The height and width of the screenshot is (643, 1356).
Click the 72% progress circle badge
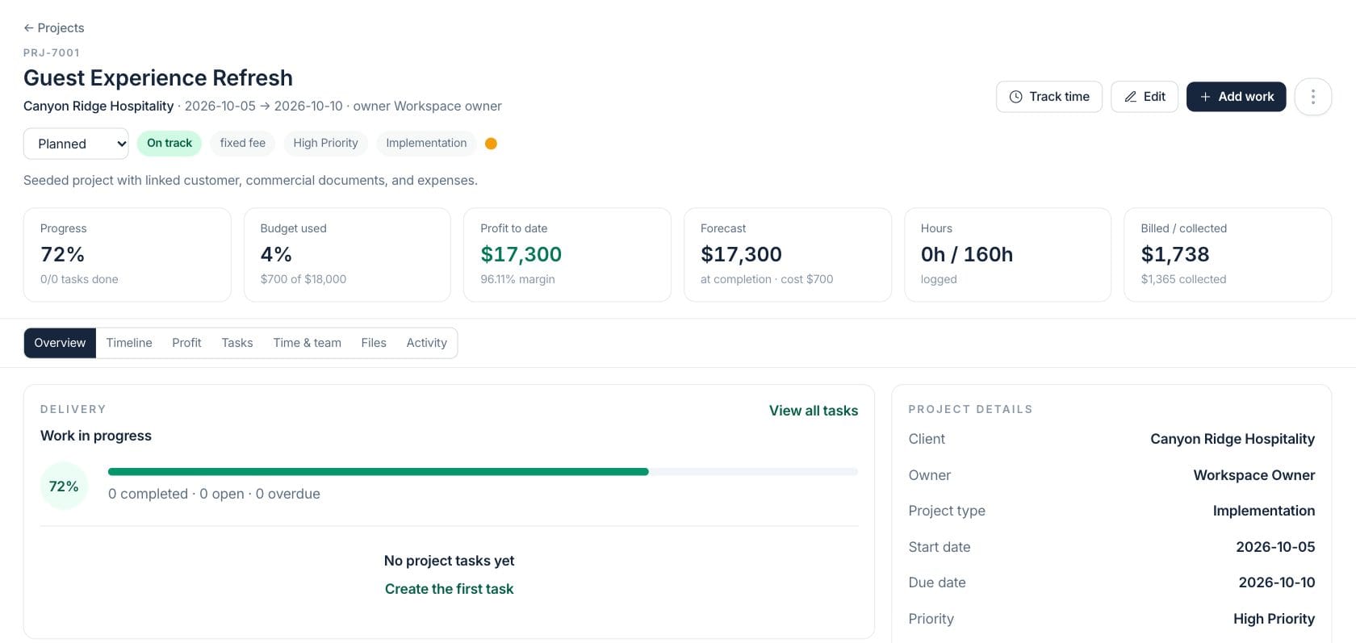pos(64,486)
